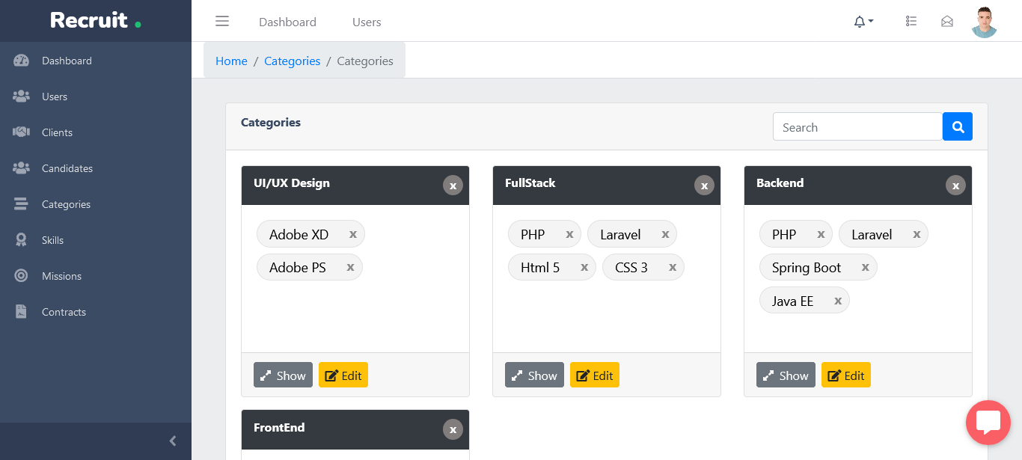Open Clients in the sidebar
1022x460 pixels.
point(96,132)
